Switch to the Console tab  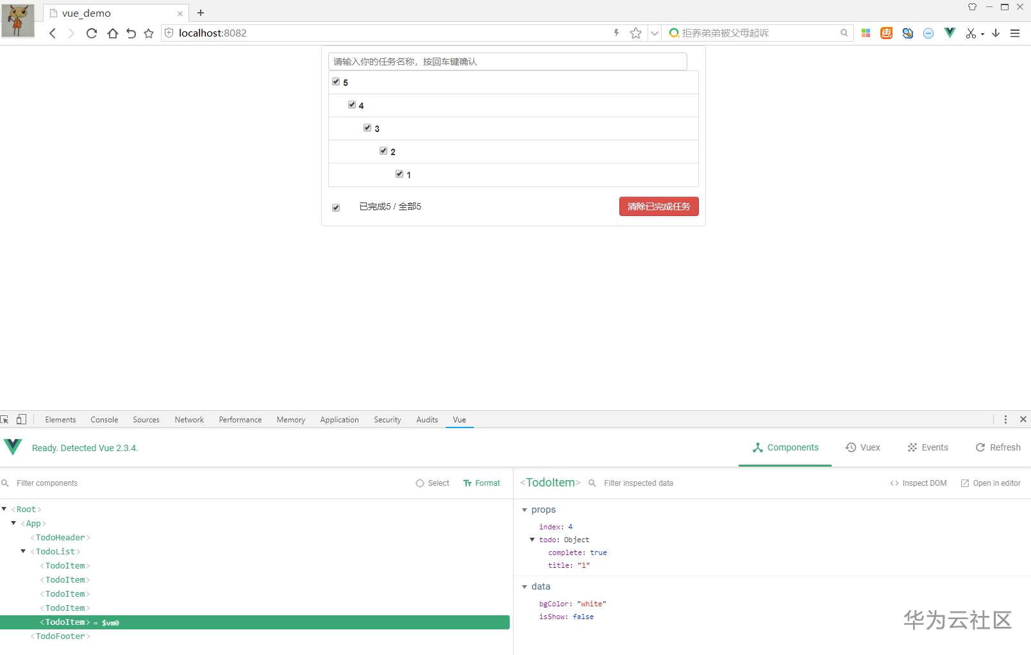[105, 420]
